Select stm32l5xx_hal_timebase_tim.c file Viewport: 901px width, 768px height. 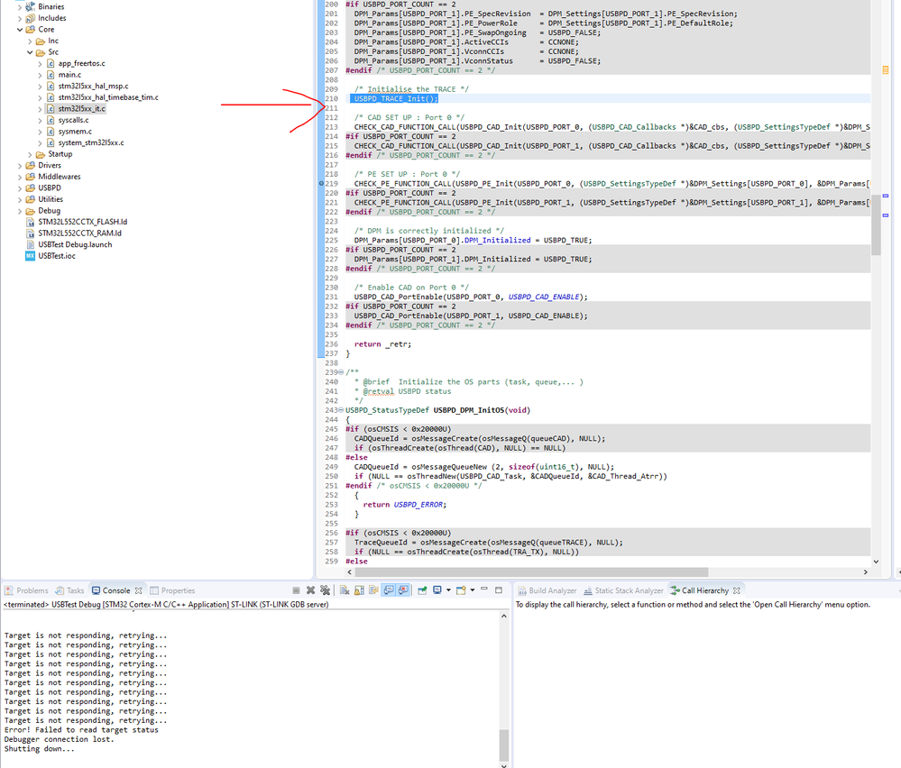coord(108,97)
